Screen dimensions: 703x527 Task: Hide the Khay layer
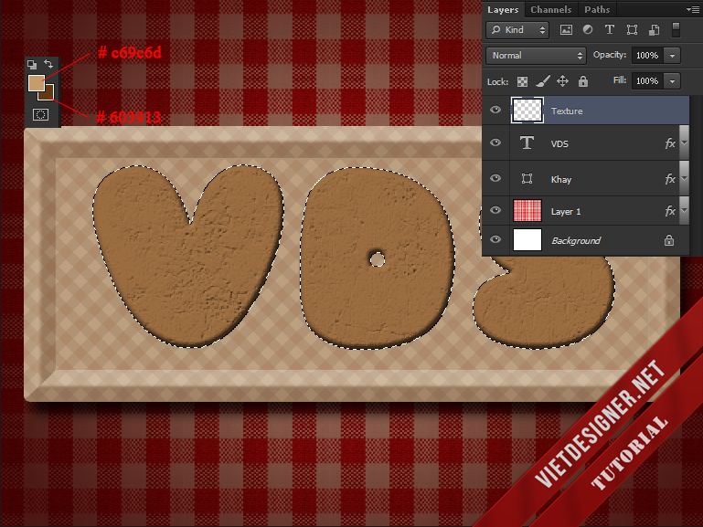pyautogui.click(x=495, y=178)
